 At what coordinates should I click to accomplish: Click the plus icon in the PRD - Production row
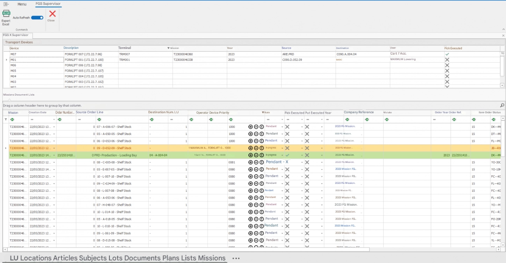(x=250, y=155)
